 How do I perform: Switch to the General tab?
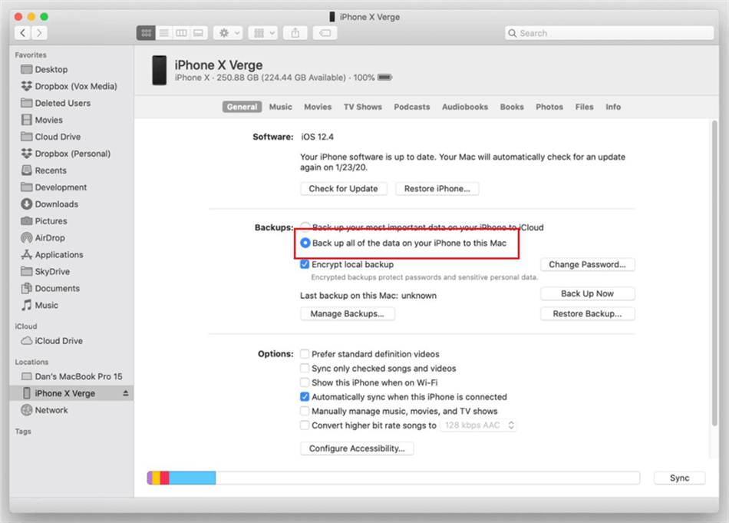click(x=242, y=107)
